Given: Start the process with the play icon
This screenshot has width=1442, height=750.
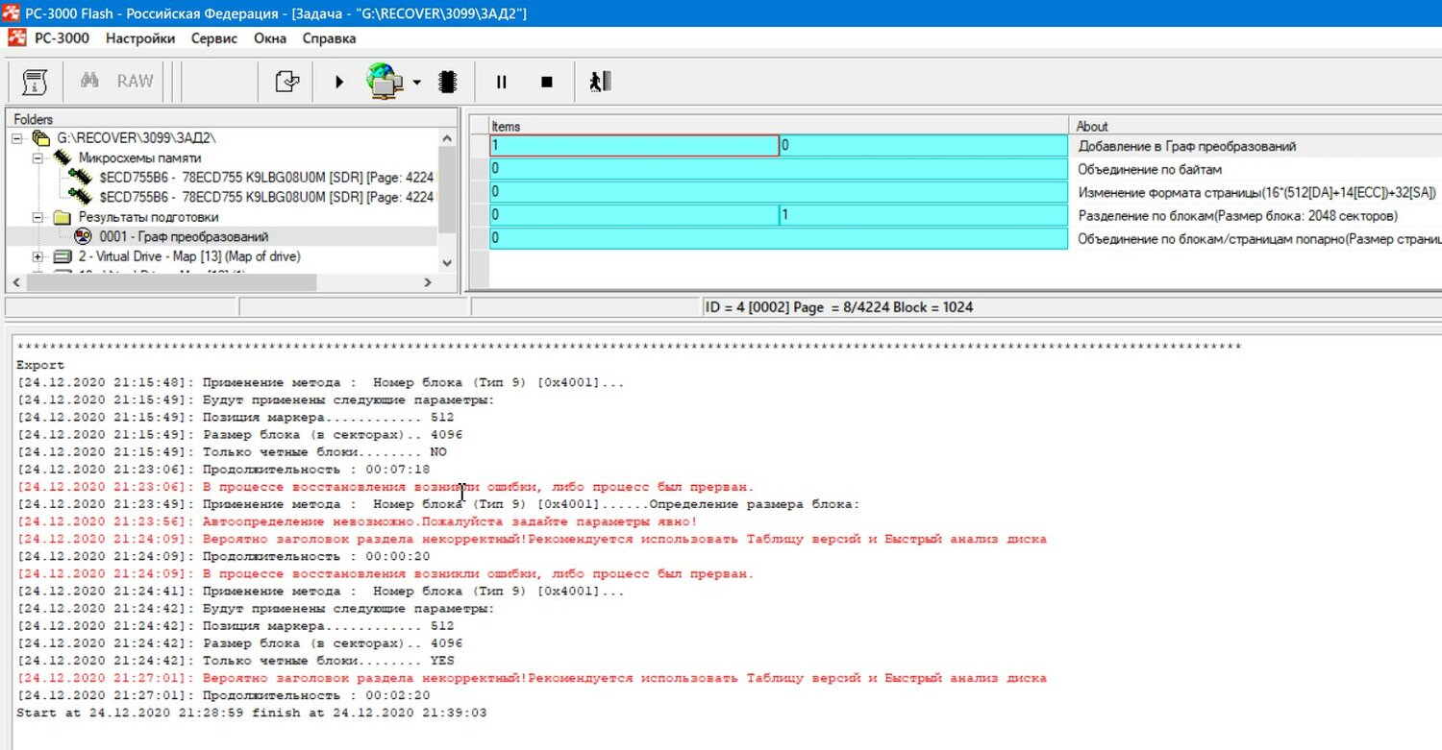Looking at the screenshot, I should (339, 83).
